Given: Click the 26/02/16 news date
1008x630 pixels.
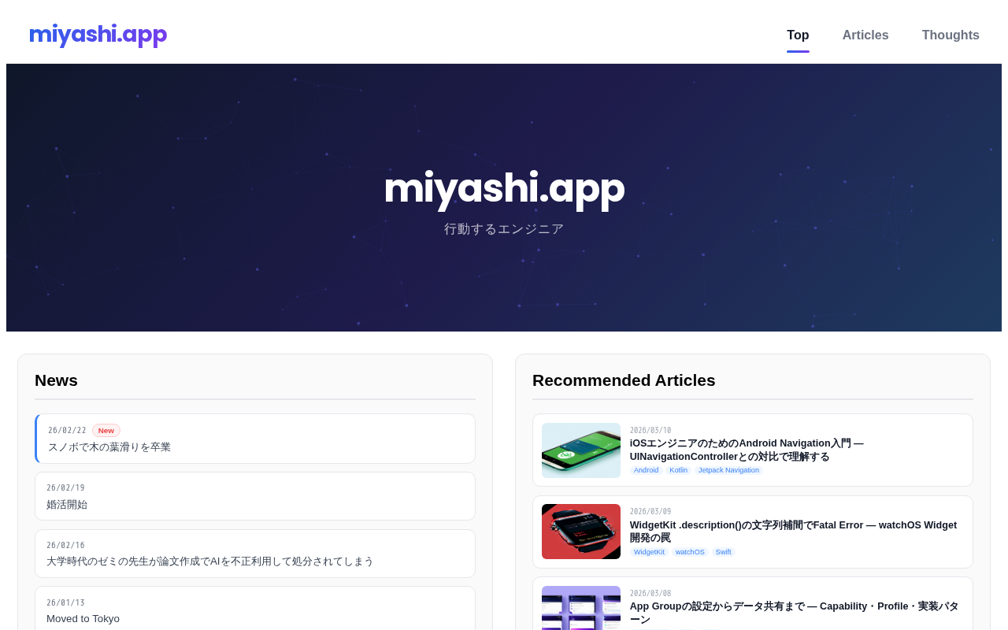Looking at the screenshot, I should 65,546.
